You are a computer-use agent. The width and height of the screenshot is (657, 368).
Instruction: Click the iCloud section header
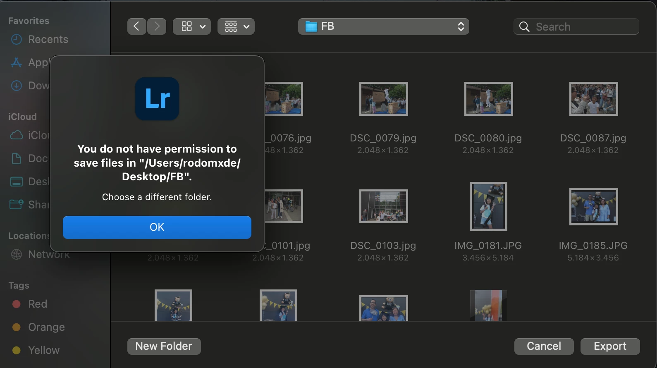tap(22, 117)
